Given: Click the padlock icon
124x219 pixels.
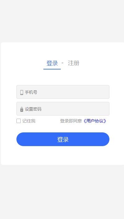Looking at the screenshot, I should 22,109.
